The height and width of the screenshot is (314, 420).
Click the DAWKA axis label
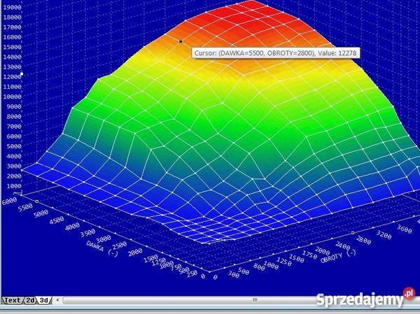tap(95, 246)
